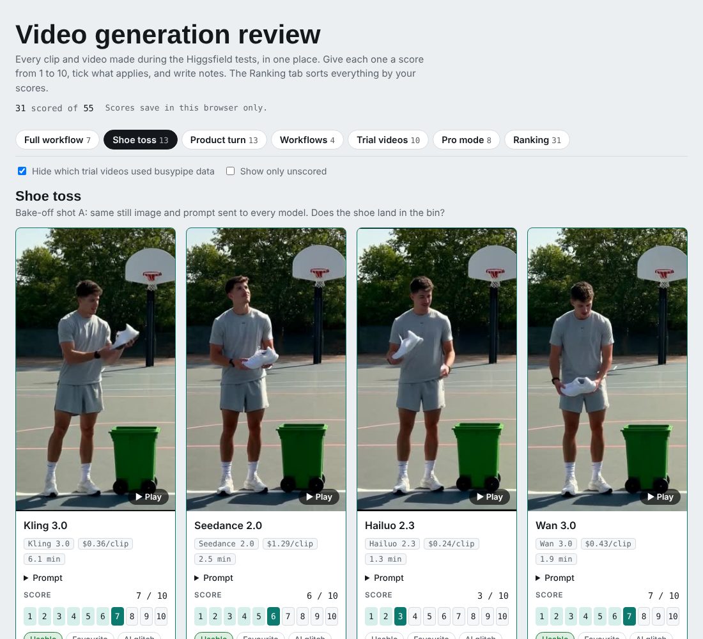Viewport: 703px width, 639px height.
Task: Play the Wan 3.0 video clip
Action: coord(660,497)
